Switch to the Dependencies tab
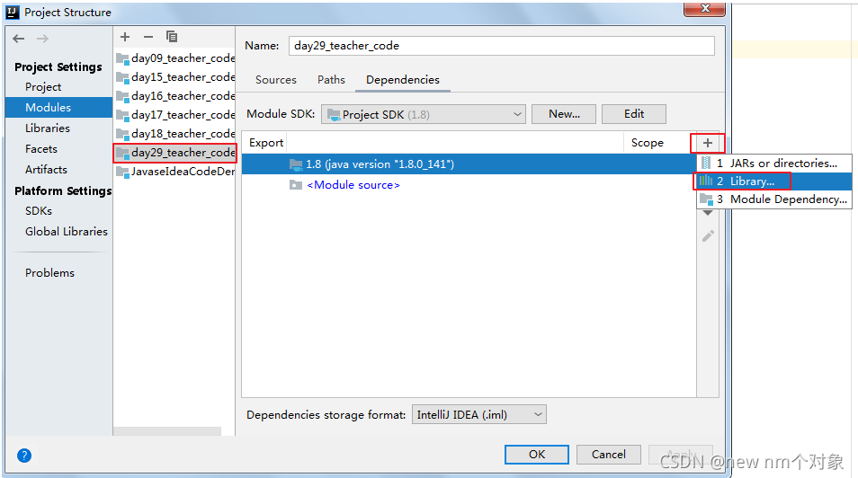 click(403, 80)
